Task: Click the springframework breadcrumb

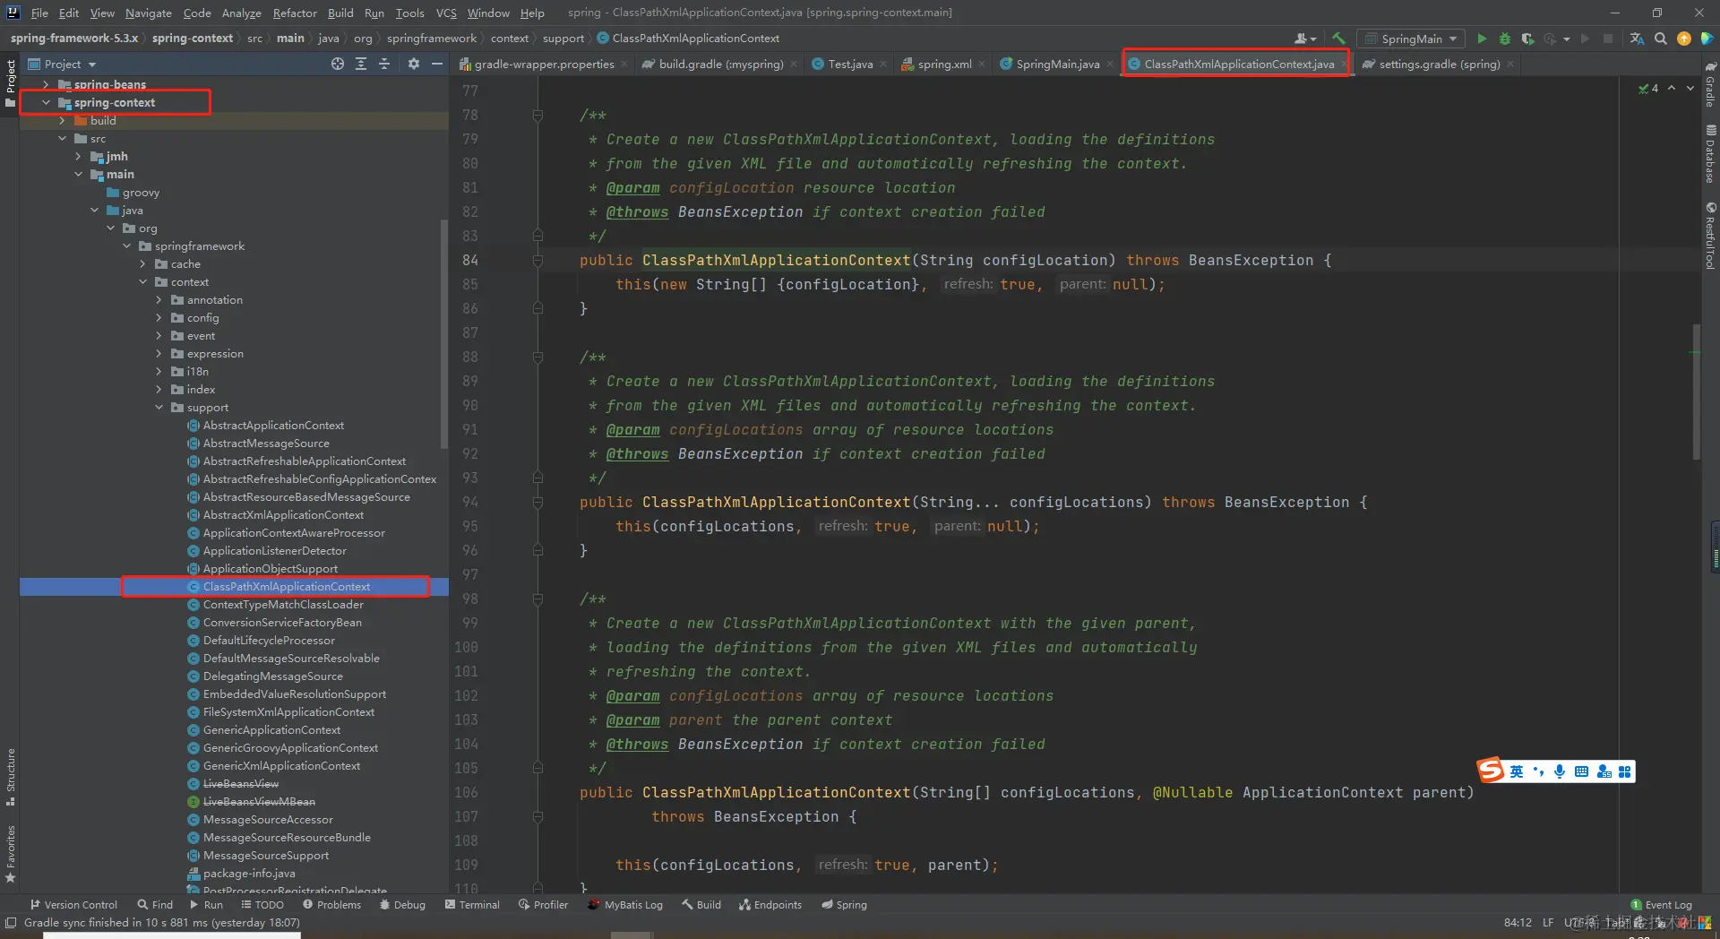Action: coord(432,38)
